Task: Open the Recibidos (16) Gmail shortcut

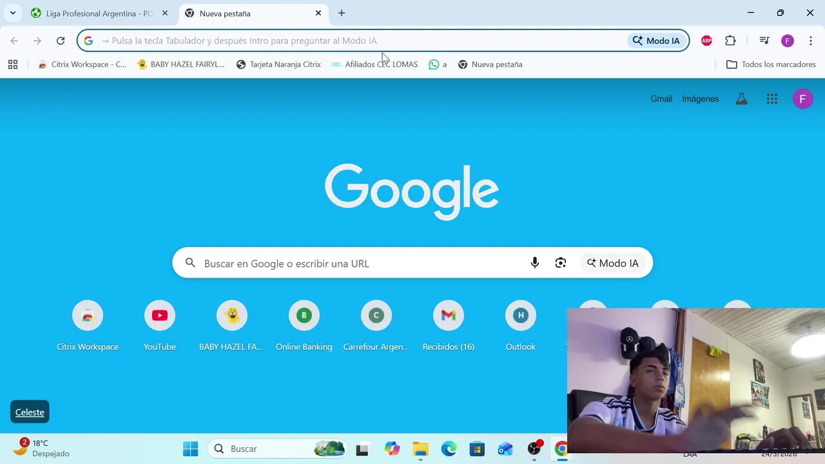Action: click(x=449, y=327)
